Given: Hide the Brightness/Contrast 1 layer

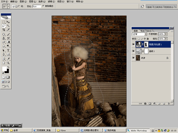Looking at the screenshot, I should [133, 44].
